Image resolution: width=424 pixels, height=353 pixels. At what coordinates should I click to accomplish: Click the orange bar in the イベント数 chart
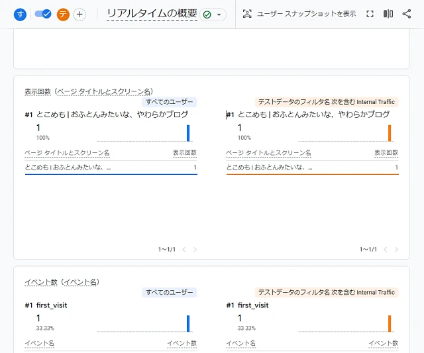pyautogui.click(x=390, y=323)
